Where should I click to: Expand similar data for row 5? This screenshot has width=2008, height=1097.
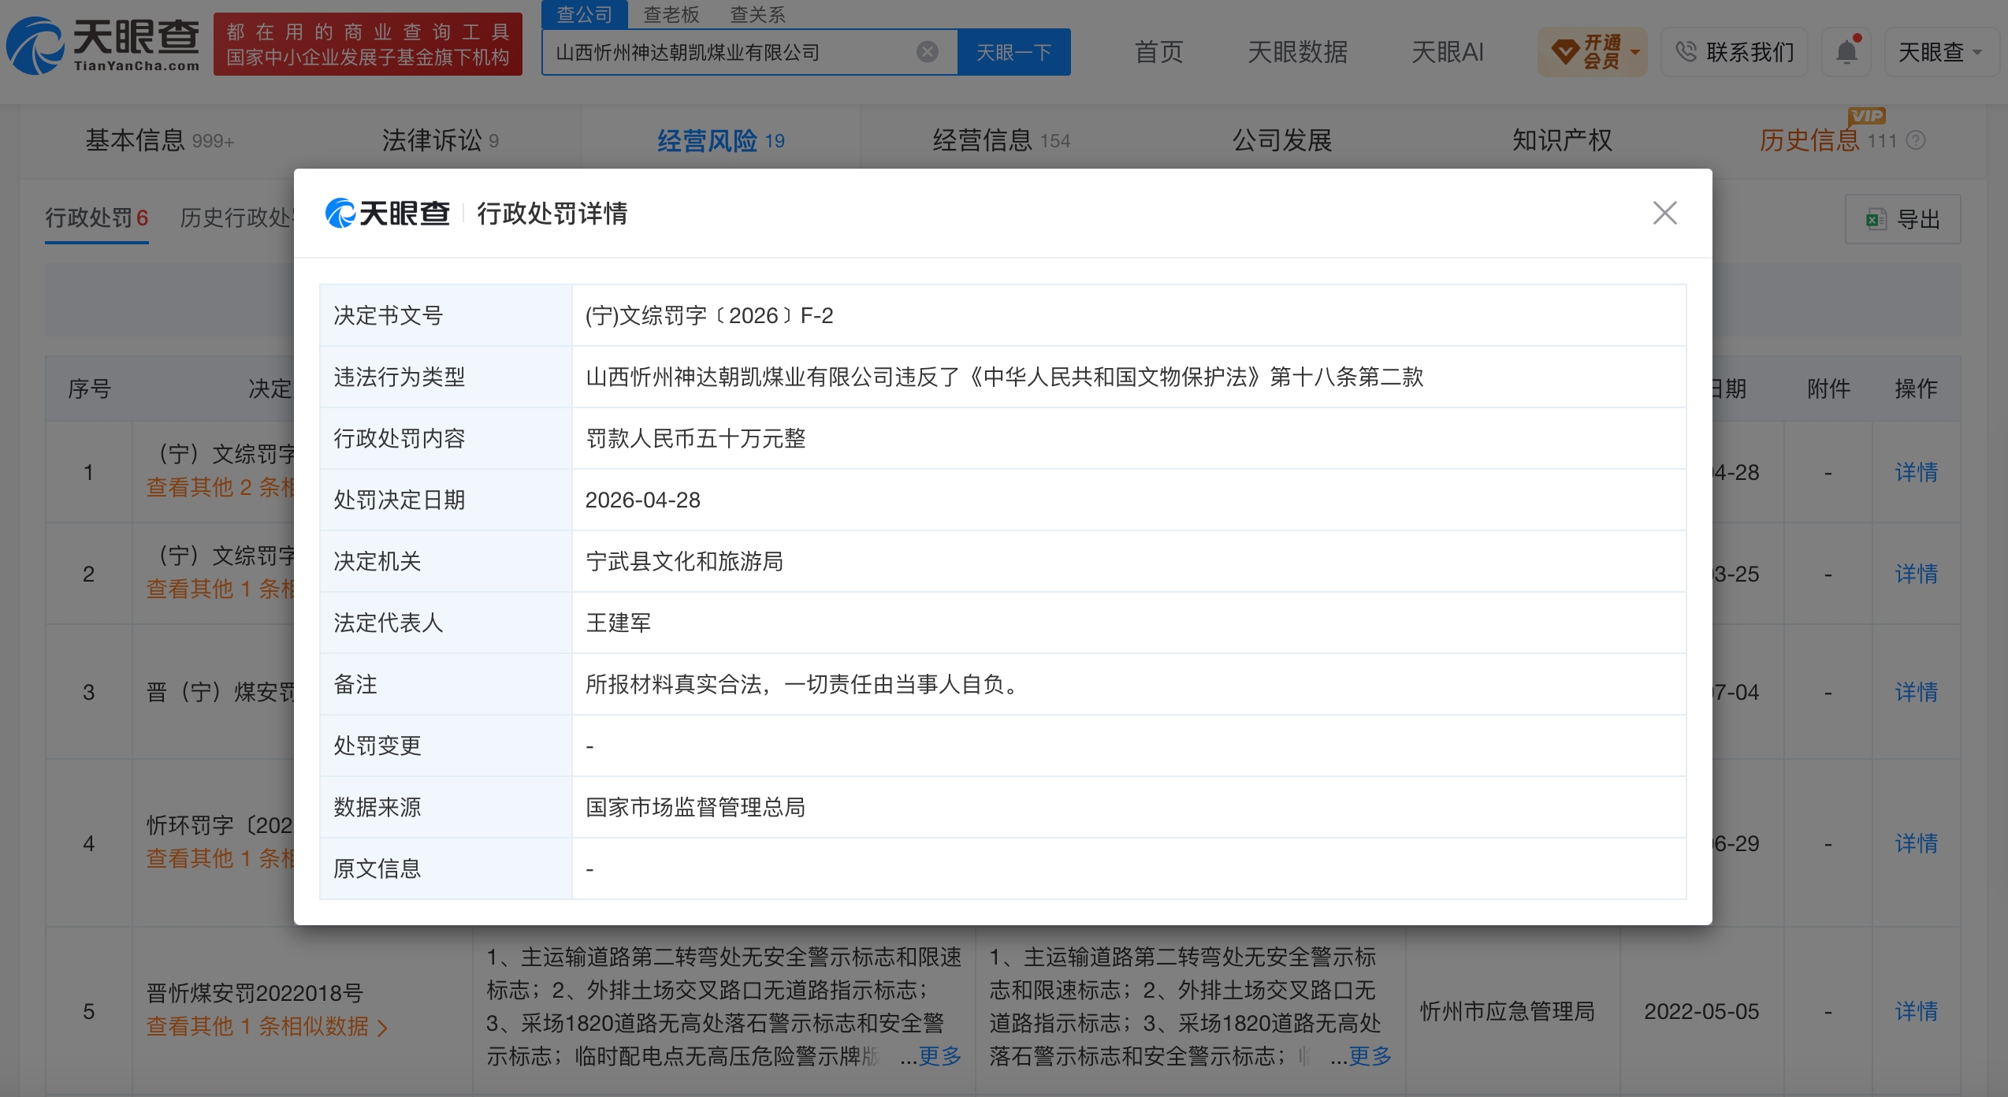click(267, 1026)
